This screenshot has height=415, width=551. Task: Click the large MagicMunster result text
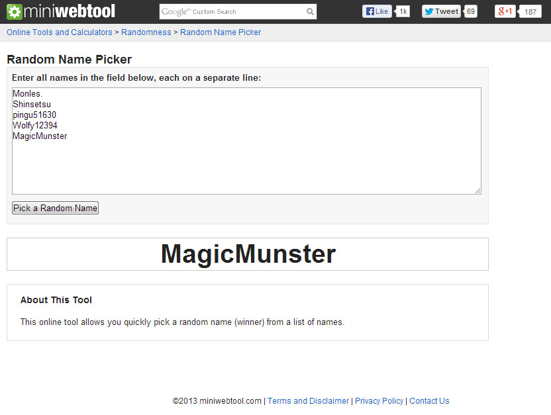248,254
